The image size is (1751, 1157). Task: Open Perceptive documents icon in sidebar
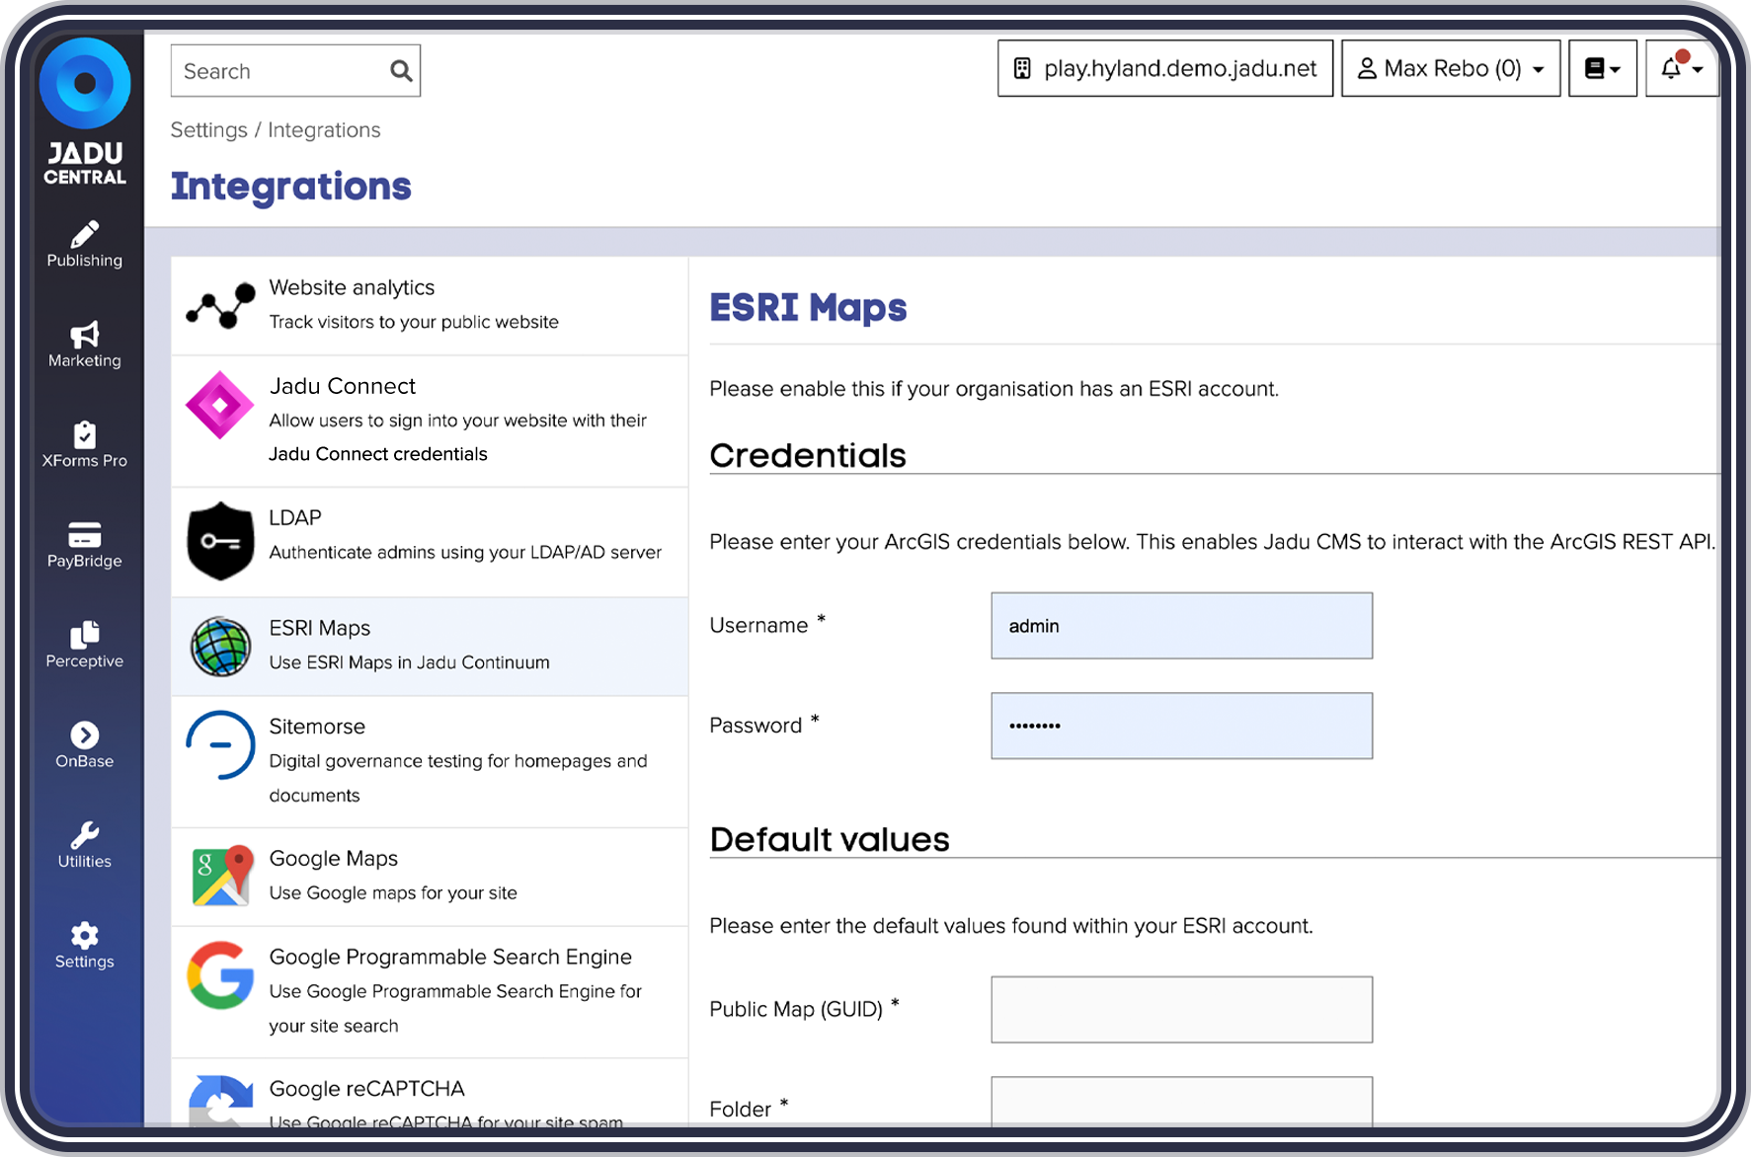click(x=85, y=634)
